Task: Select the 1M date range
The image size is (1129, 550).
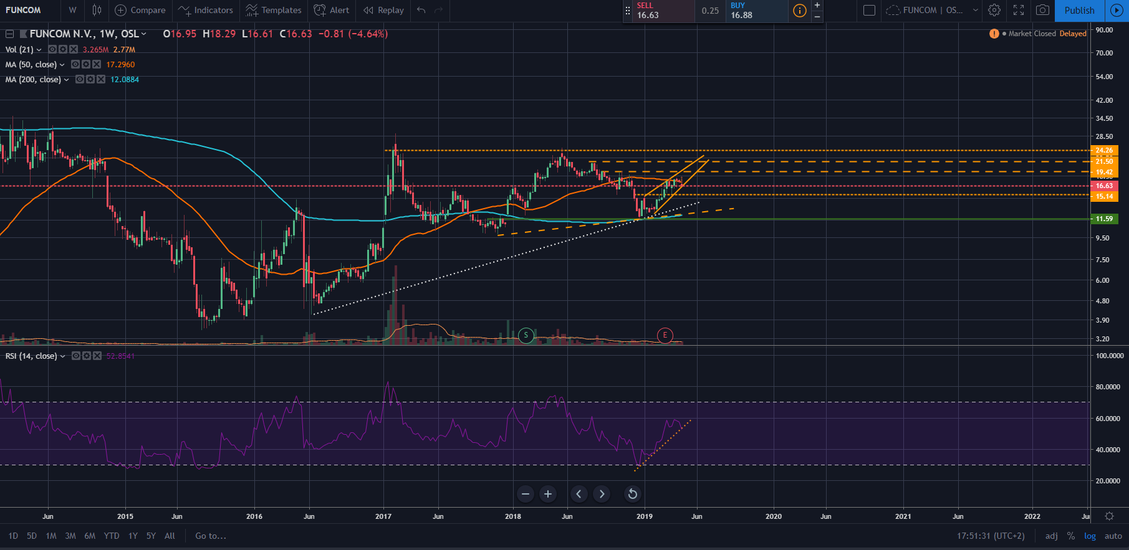Action: click(x=51, y=536)
